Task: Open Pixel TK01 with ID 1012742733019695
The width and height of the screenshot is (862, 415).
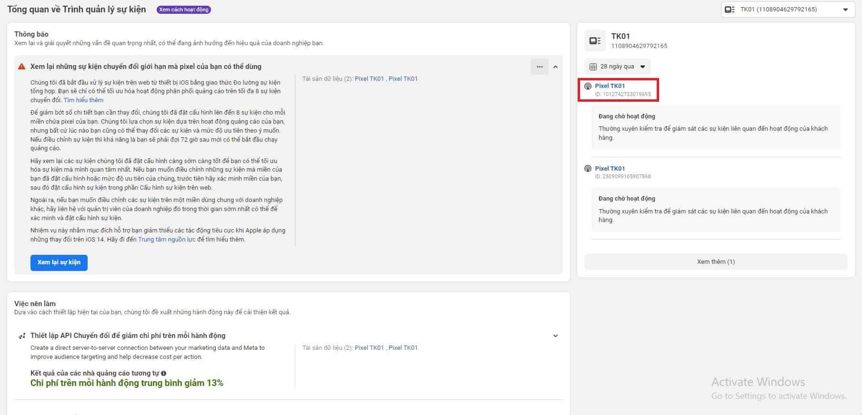Action: tap(610, 86)
